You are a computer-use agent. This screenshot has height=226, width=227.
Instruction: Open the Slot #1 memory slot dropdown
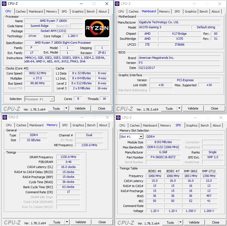(x=141, y=137)
